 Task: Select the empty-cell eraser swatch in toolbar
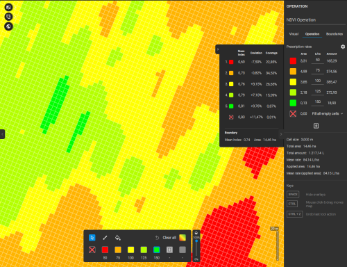pyautogui.click(x=92, y=250)
